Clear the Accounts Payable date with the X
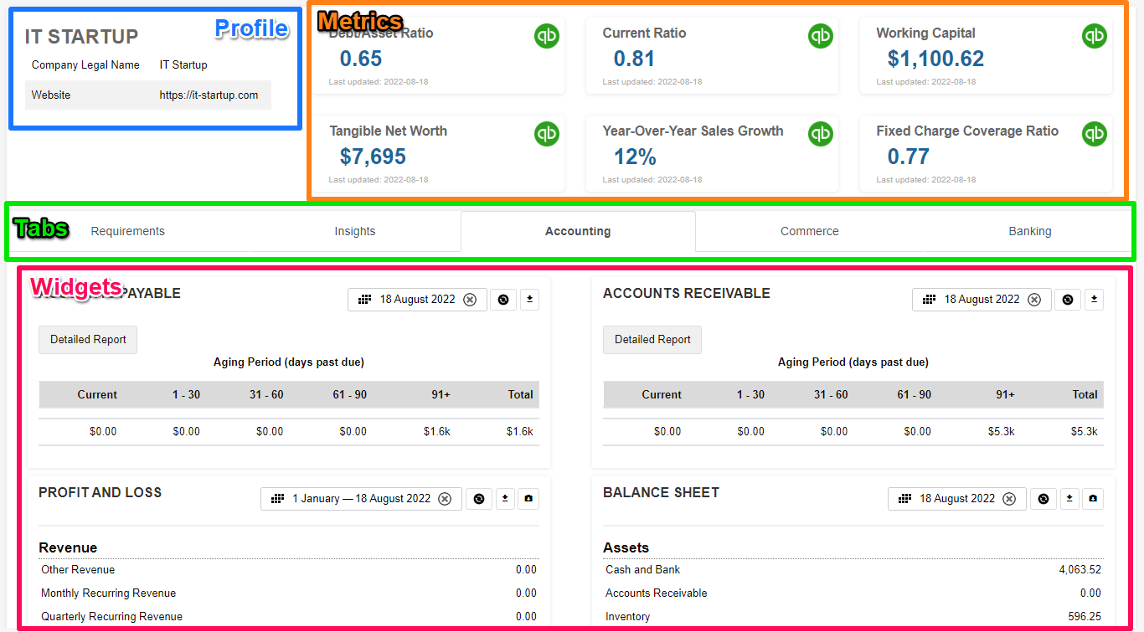This screenshot has height=632, width=1144. (x=470, y=300)
